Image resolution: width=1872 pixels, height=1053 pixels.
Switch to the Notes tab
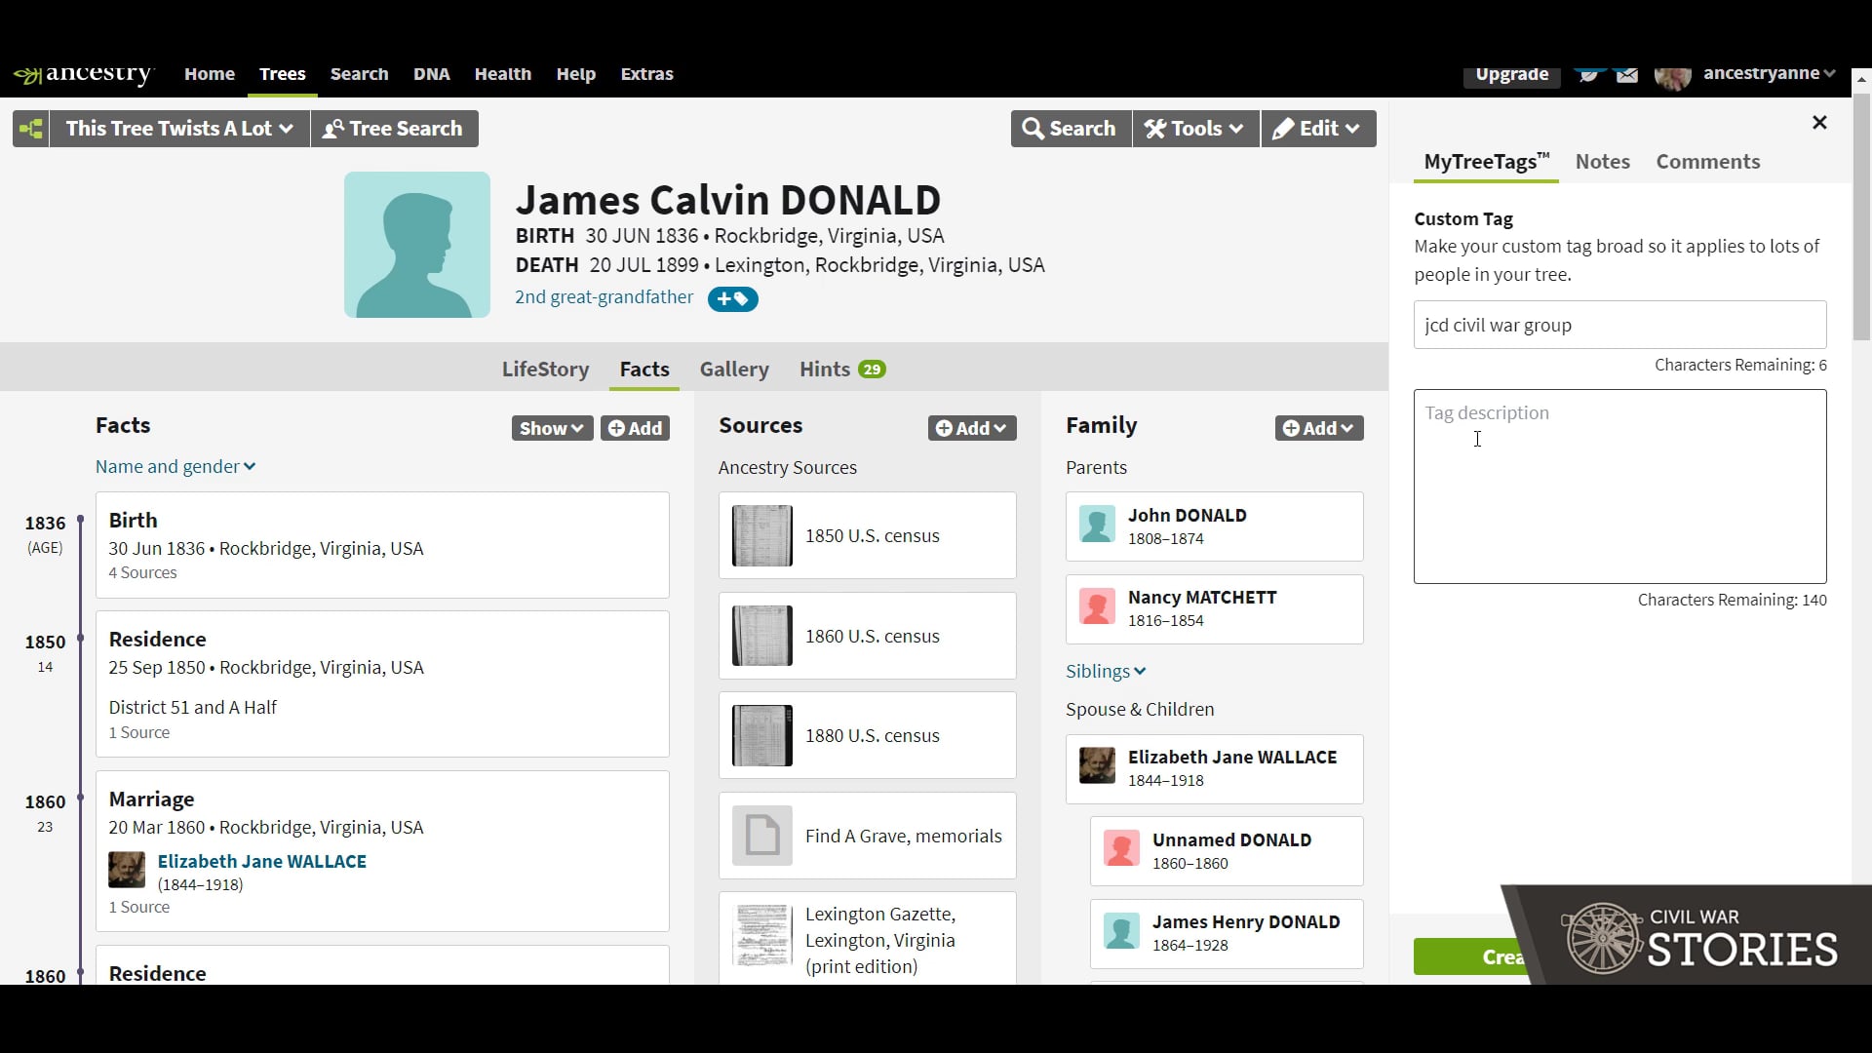point(1602,162)
